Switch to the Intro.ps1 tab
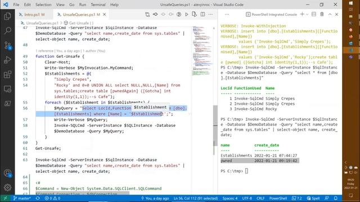This screenshot has width=360, height=202. tap(32, 15)
